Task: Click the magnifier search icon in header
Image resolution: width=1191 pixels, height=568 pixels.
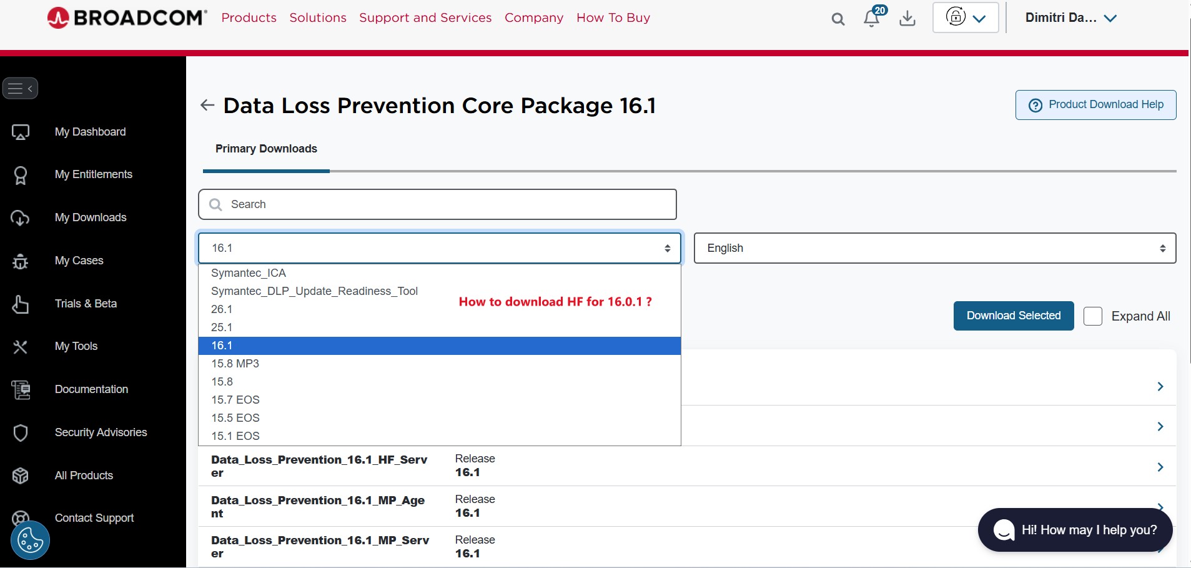Action: pyautogui.click(x=838, y=19)
